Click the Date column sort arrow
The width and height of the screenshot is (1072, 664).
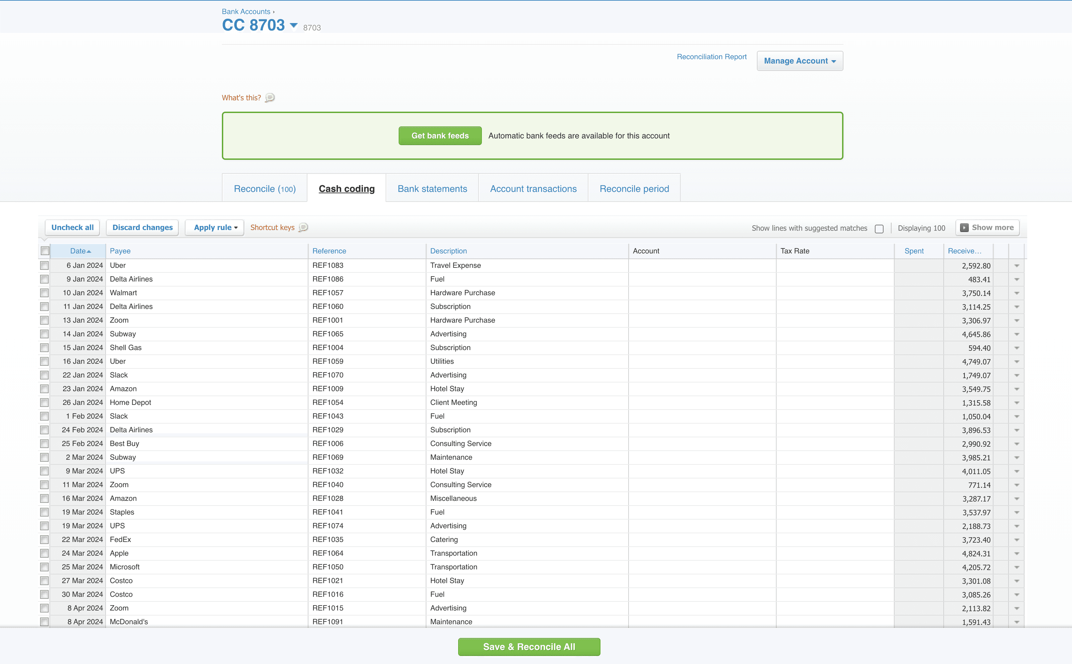tap(89, 251)
